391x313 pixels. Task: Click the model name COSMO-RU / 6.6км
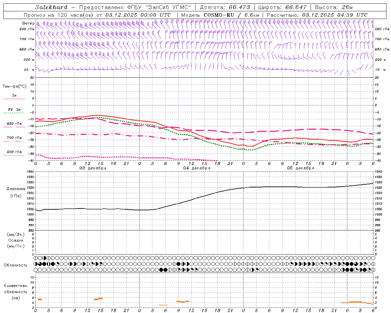[x=231, y=15]
